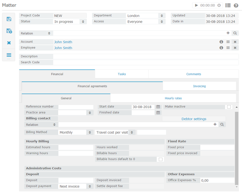This screenshot has width=242, height=192.
Task: Click the Debtor settings link
Action: pos(194,119)
